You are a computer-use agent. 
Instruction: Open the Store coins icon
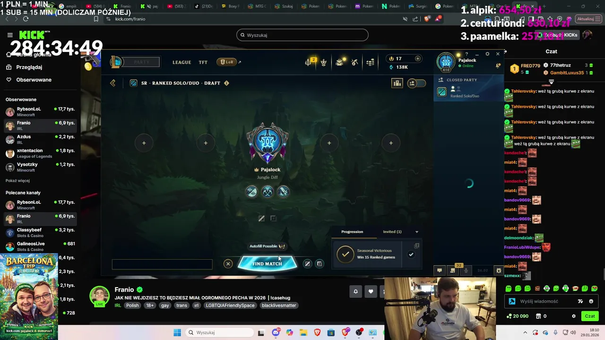371,62
